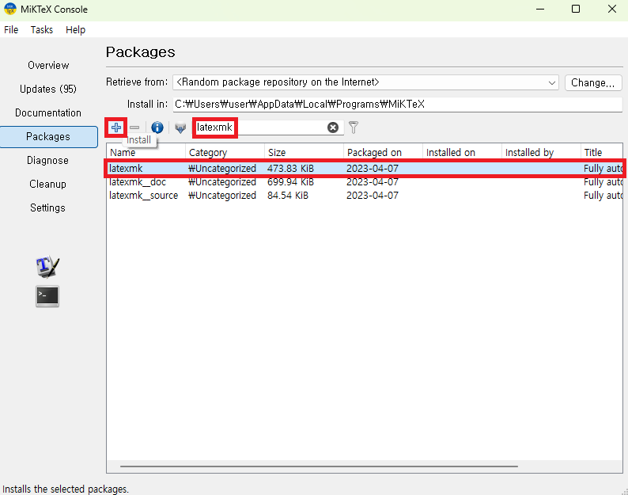Launch TeXworks from the sidebar icon

pos(47,266)
